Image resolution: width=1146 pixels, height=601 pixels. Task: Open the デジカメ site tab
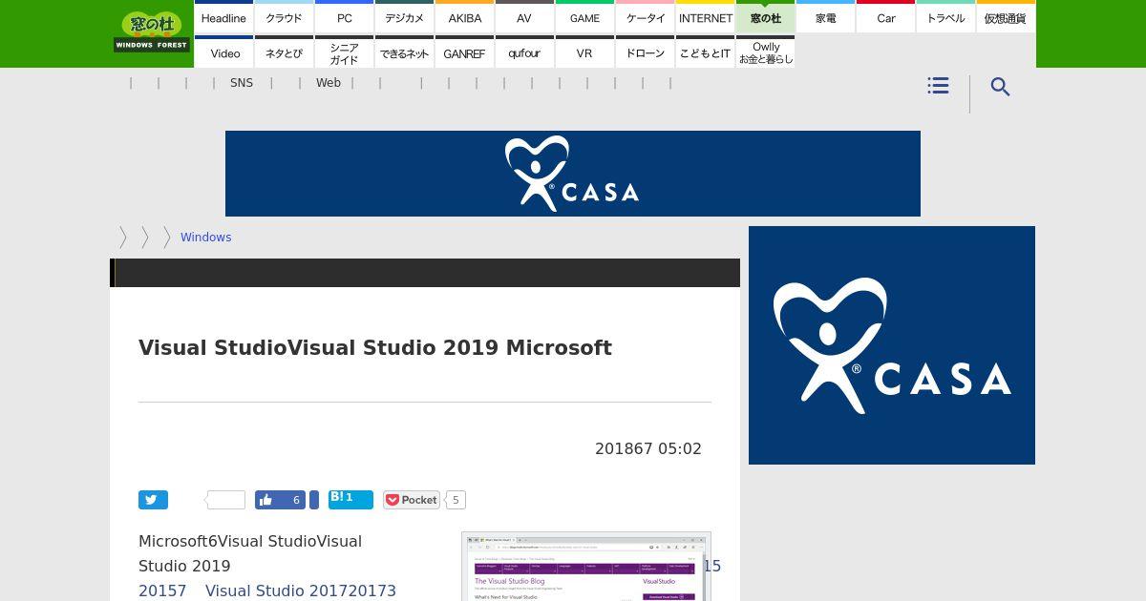click(x=404, y=17)
